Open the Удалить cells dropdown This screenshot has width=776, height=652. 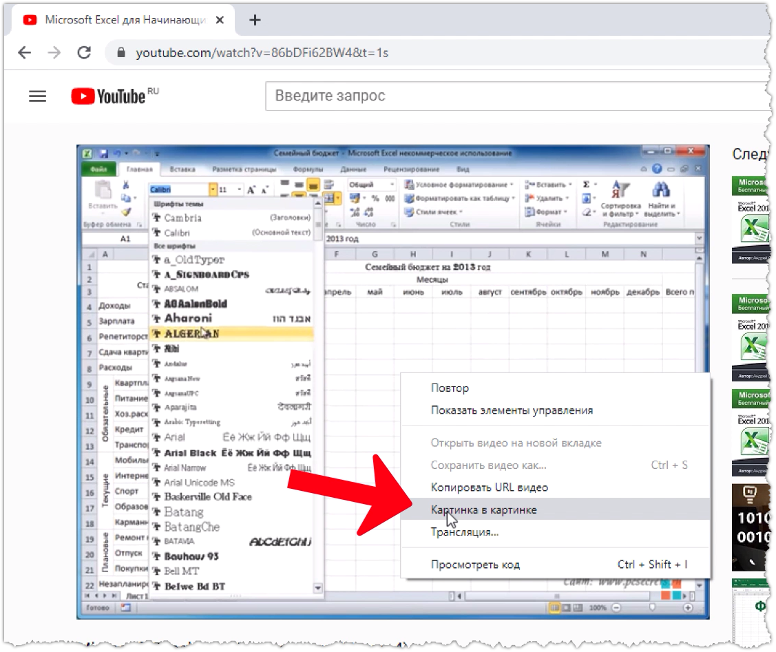click(x=567, y=198)
